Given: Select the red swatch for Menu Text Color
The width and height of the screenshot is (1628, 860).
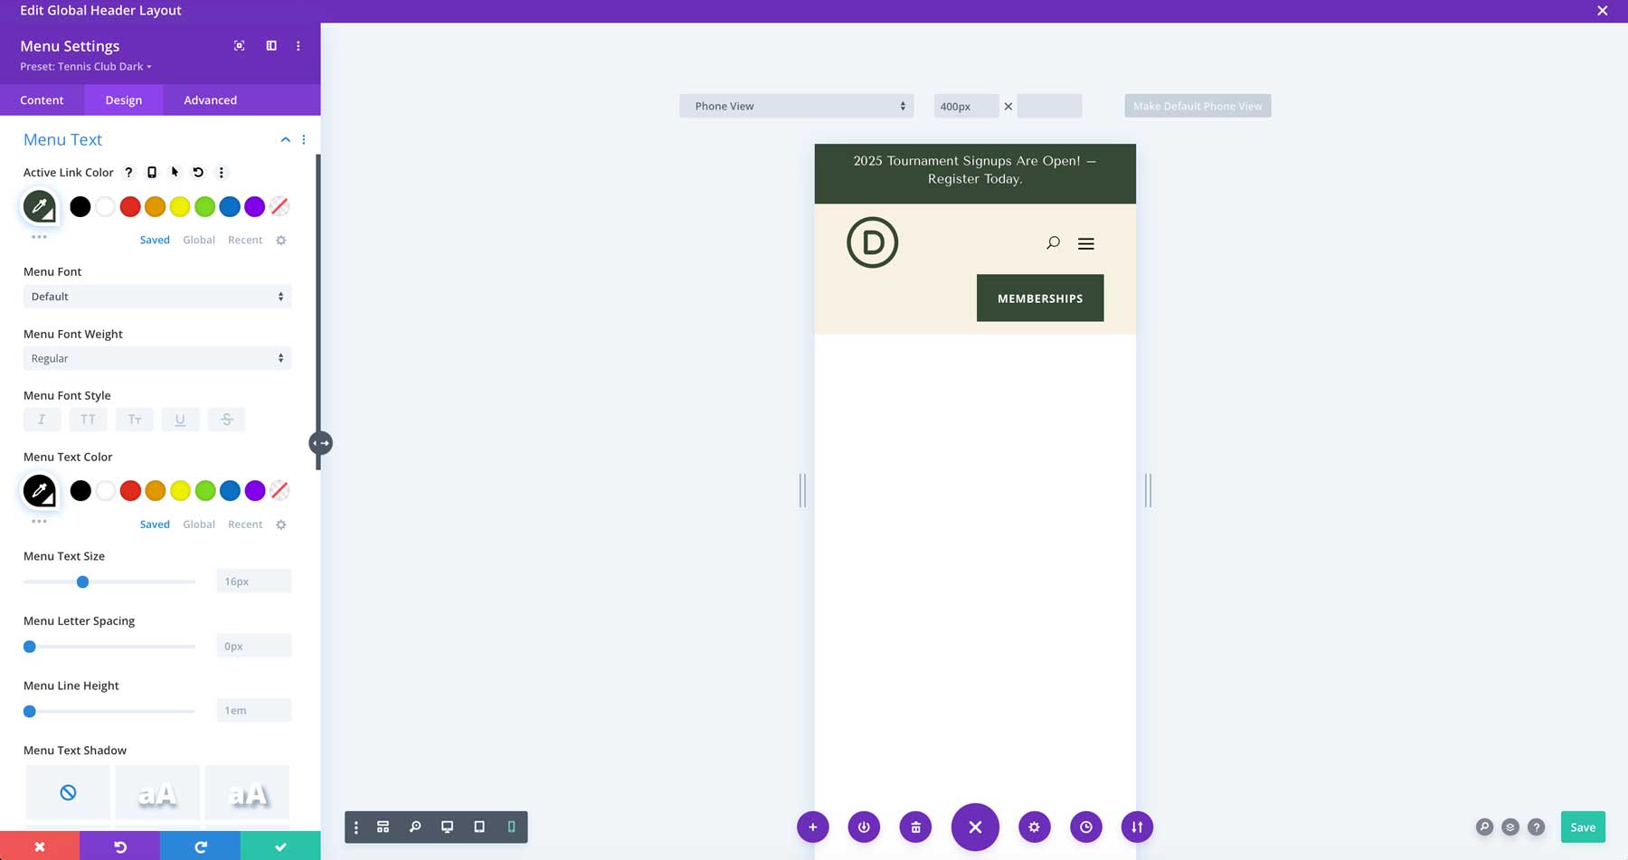Looking at the screenshot, I should pyautogui.click(x=130, y=490).
